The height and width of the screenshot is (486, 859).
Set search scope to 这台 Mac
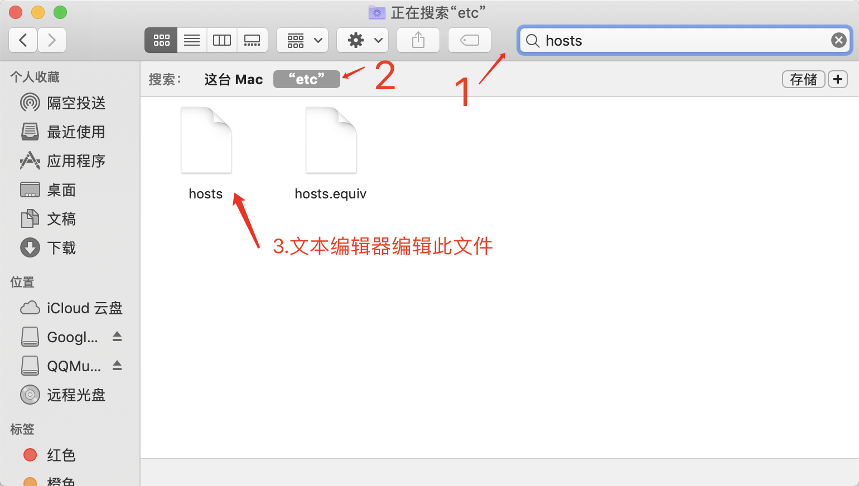pyautogui.click(x=233, y=80)
